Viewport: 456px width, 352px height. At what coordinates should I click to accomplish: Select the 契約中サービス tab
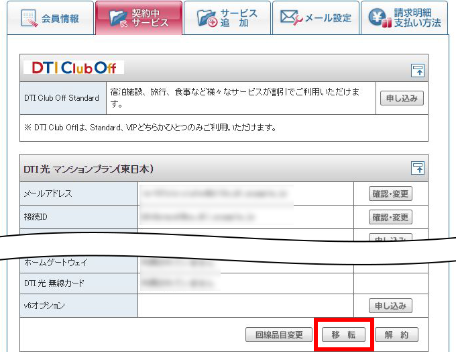click(x=139, y=17)
